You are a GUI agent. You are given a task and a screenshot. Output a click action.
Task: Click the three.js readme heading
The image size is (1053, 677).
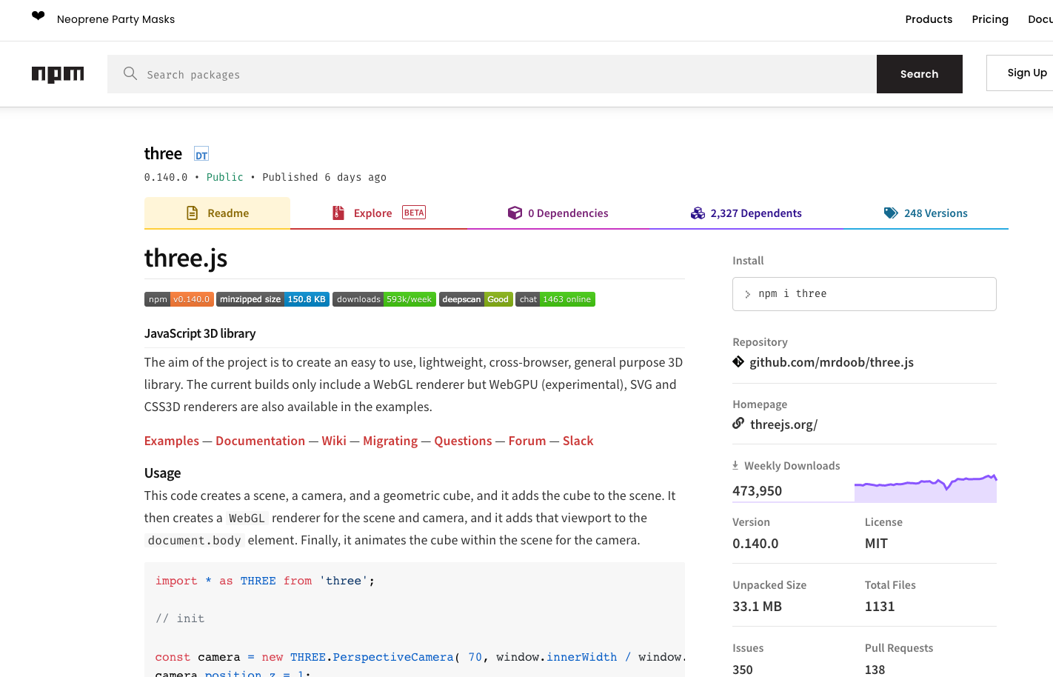click(186, 258)
